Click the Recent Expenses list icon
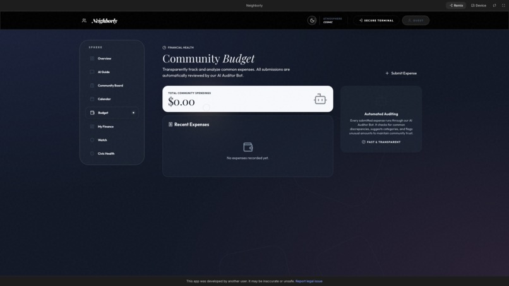 171,124
